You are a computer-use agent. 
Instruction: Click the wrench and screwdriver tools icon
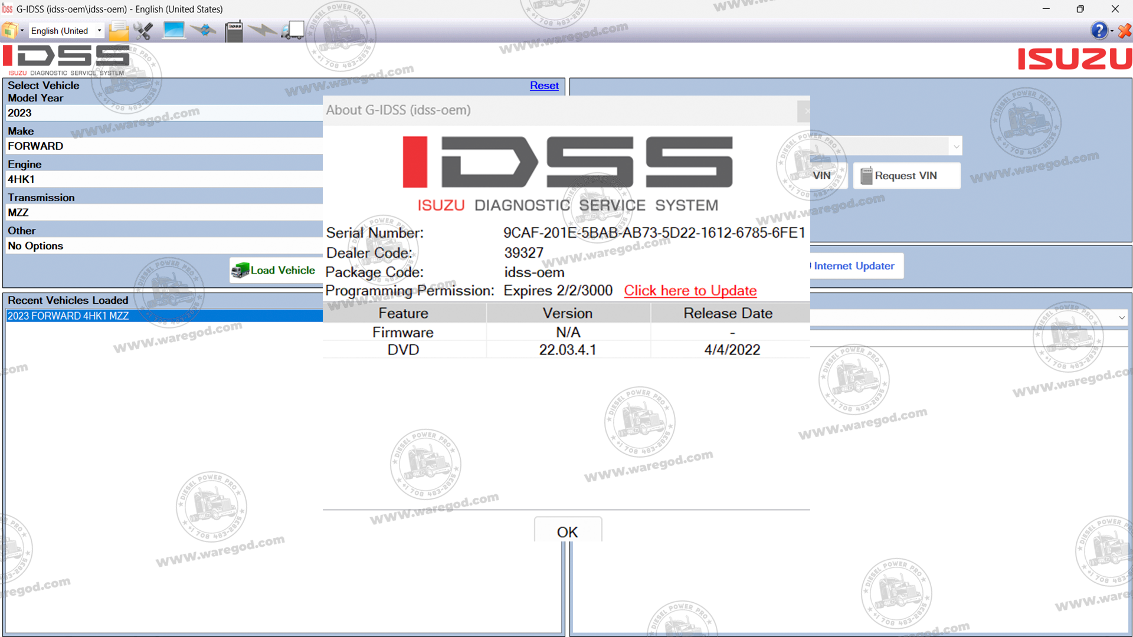[143, 30]
